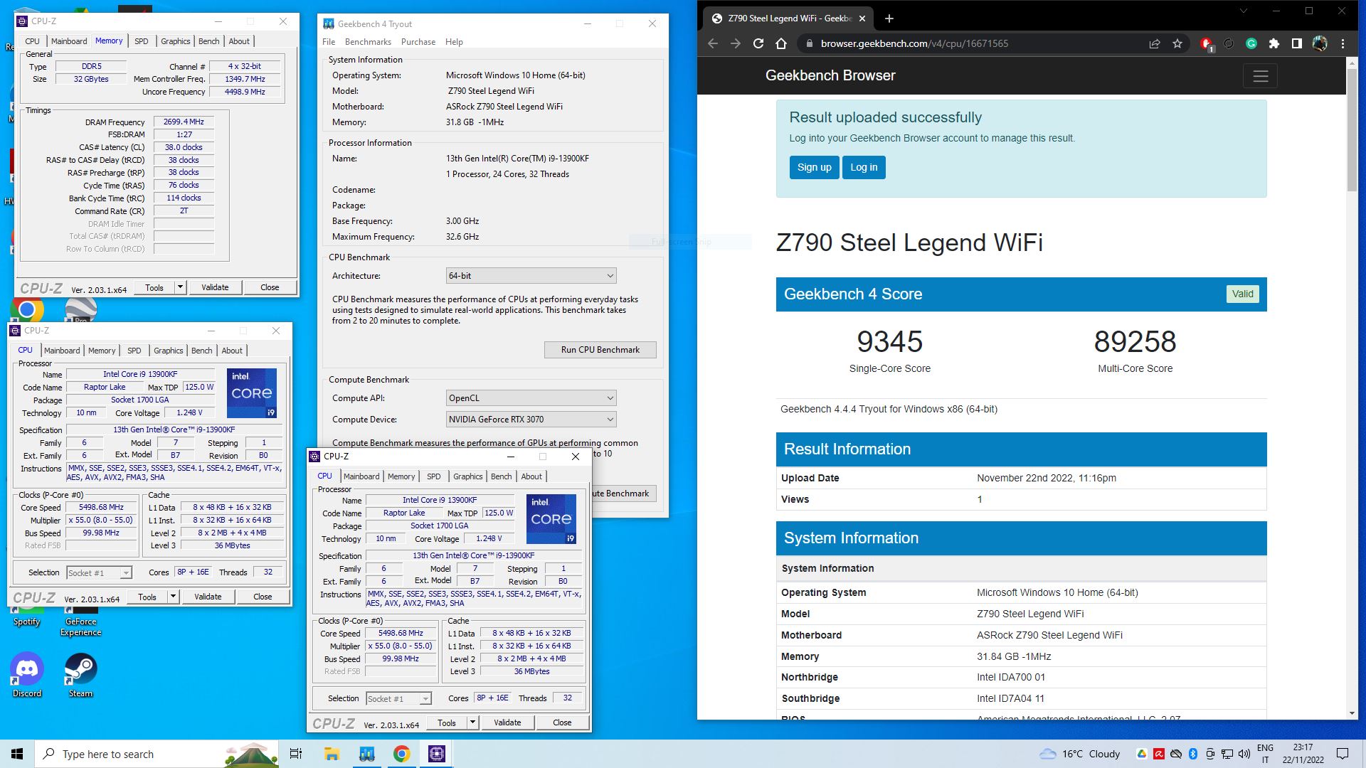Open Geekbench Browser header link
Screen dimensions: 1366x768
[830, 75]
